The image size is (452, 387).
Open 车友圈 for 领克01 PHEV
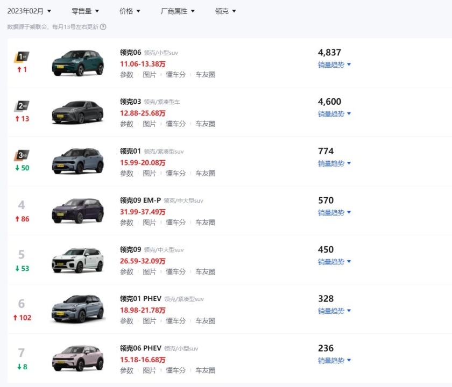coord(206,321)
